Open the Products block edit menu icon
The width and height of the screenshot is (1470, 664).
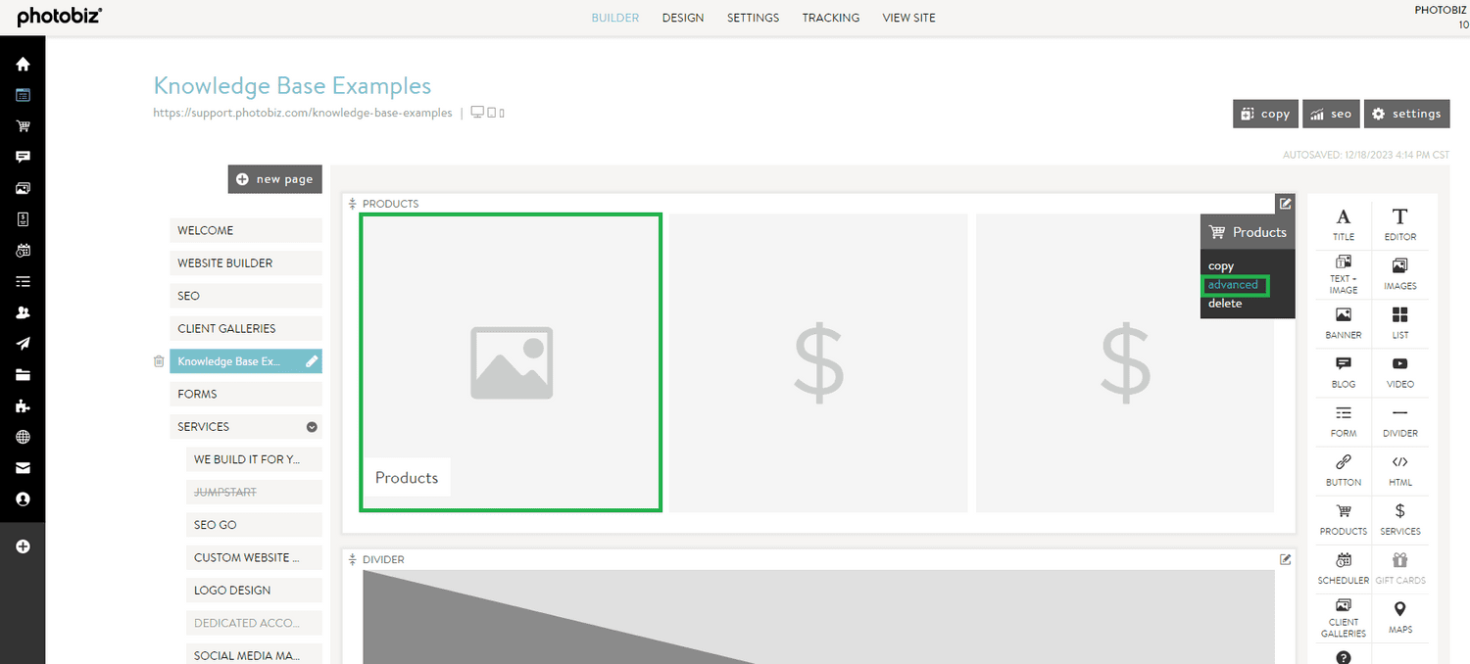[1285, 204]
